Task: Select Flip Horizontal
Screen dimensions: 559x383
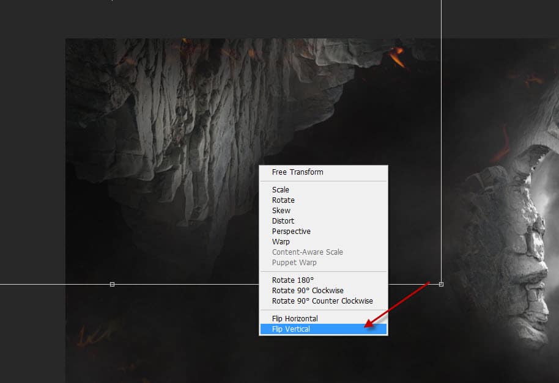Action: pyautogui.click(x=295, y=319)
